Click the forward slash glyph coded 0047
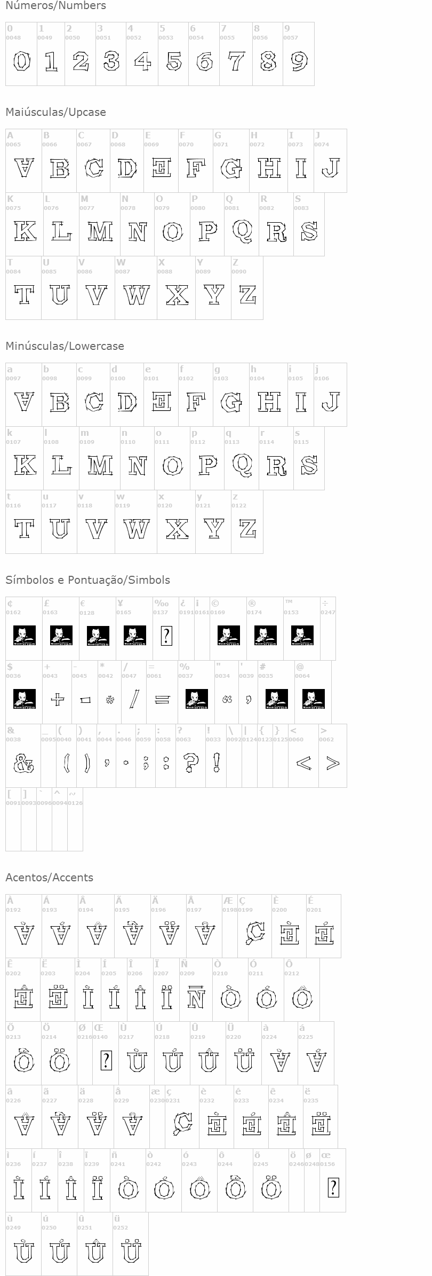The width and height of the screenshot is (432, 1276). [134, 699]
